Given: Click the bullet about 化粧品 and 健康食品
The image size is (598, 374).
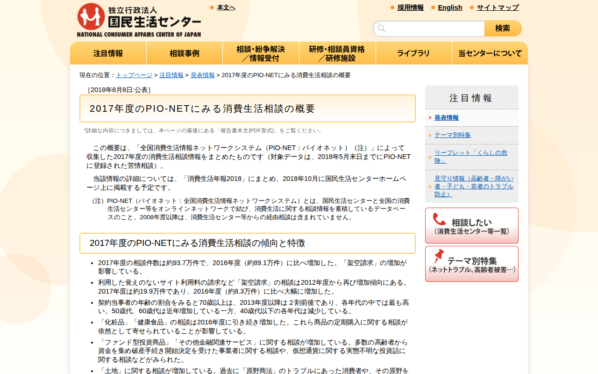Looking at the screenshot, I should pyautogui.click(x=253, y=327).
